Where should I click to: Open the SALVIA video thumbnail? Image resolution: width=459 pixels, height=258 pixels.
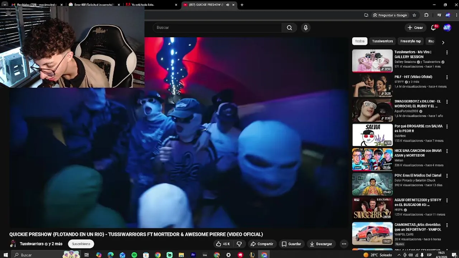pyautogui.click(x=372, y=135)
